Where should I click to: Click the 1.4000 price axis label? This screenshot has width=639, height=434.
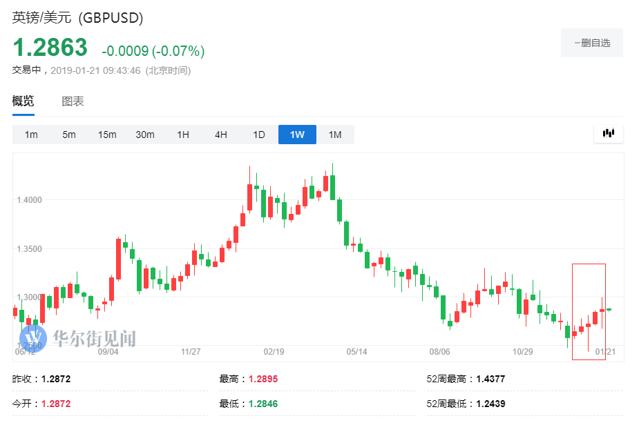coord(30,200)
